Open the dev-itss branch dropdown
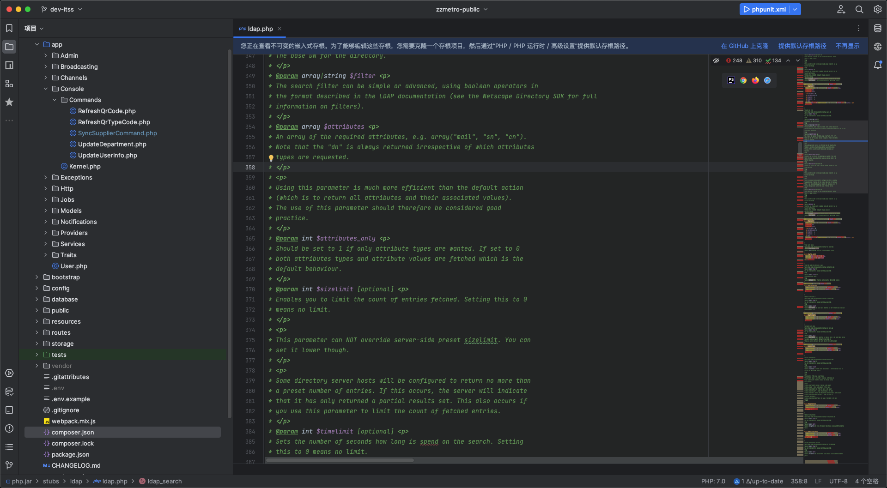 (x=61, y=9)
